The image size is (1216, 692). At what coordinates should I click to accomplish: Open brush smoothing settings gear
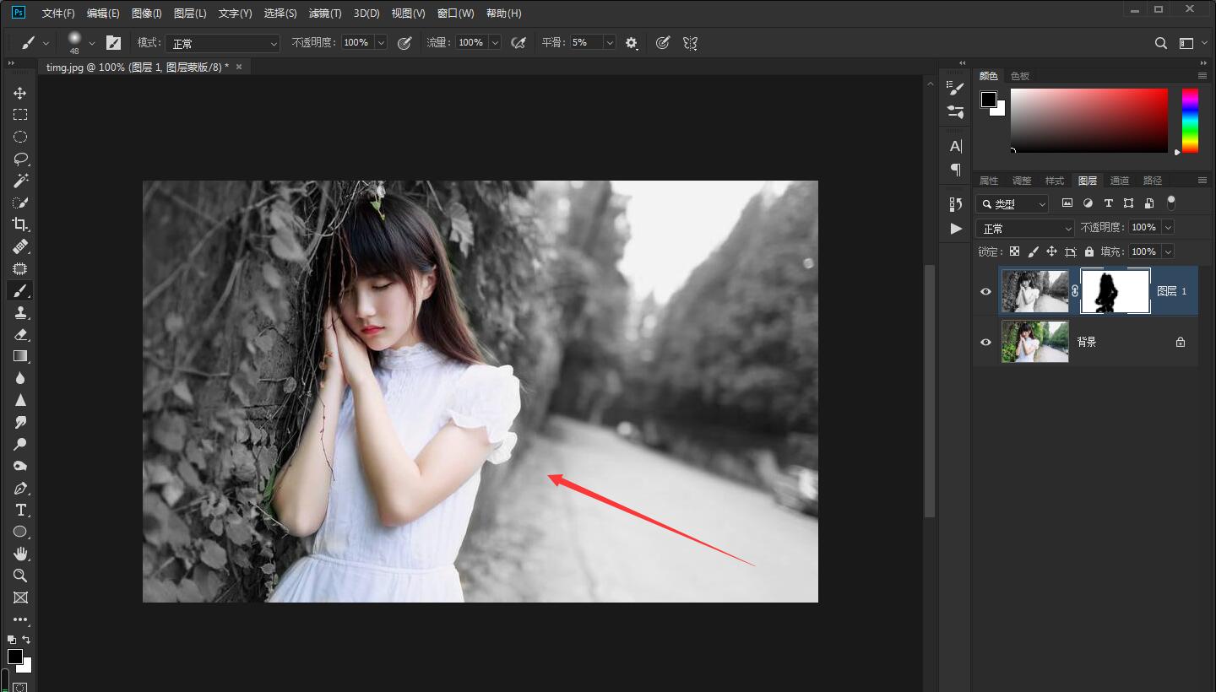point(632,43)
